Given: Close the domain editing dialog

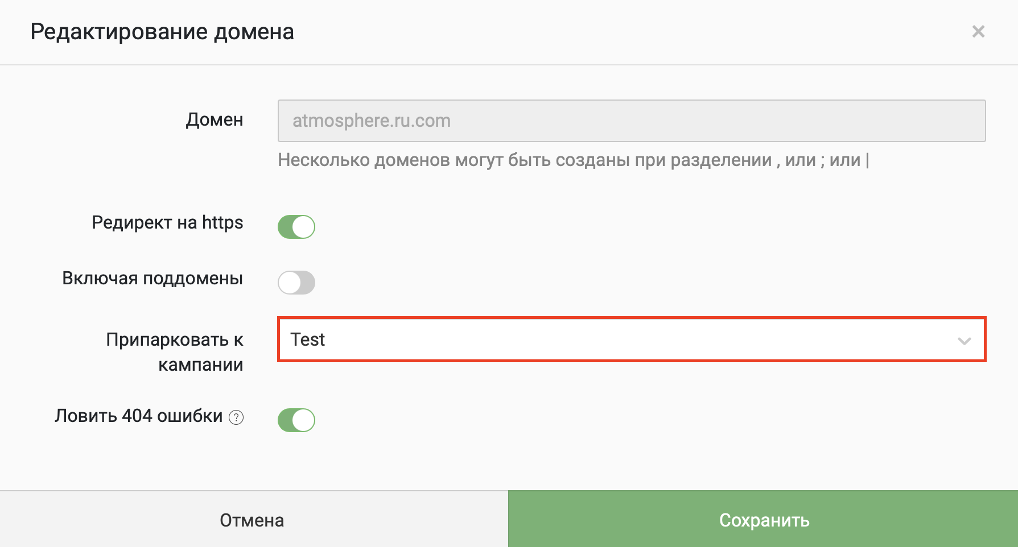Looking at the screenshot, I should point(978,31).
